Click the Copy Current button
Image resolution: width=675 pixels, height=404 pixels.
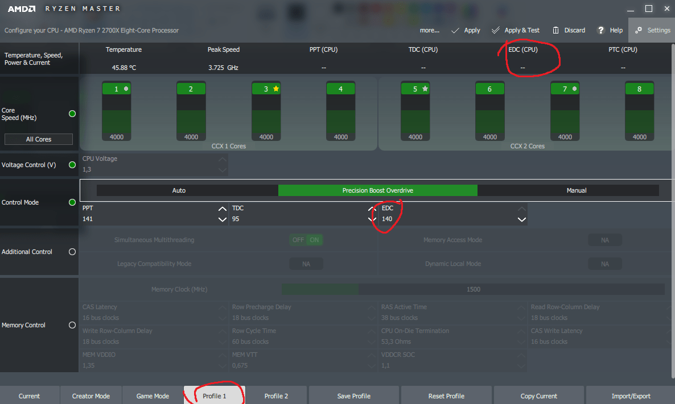[x=539, y=396]
